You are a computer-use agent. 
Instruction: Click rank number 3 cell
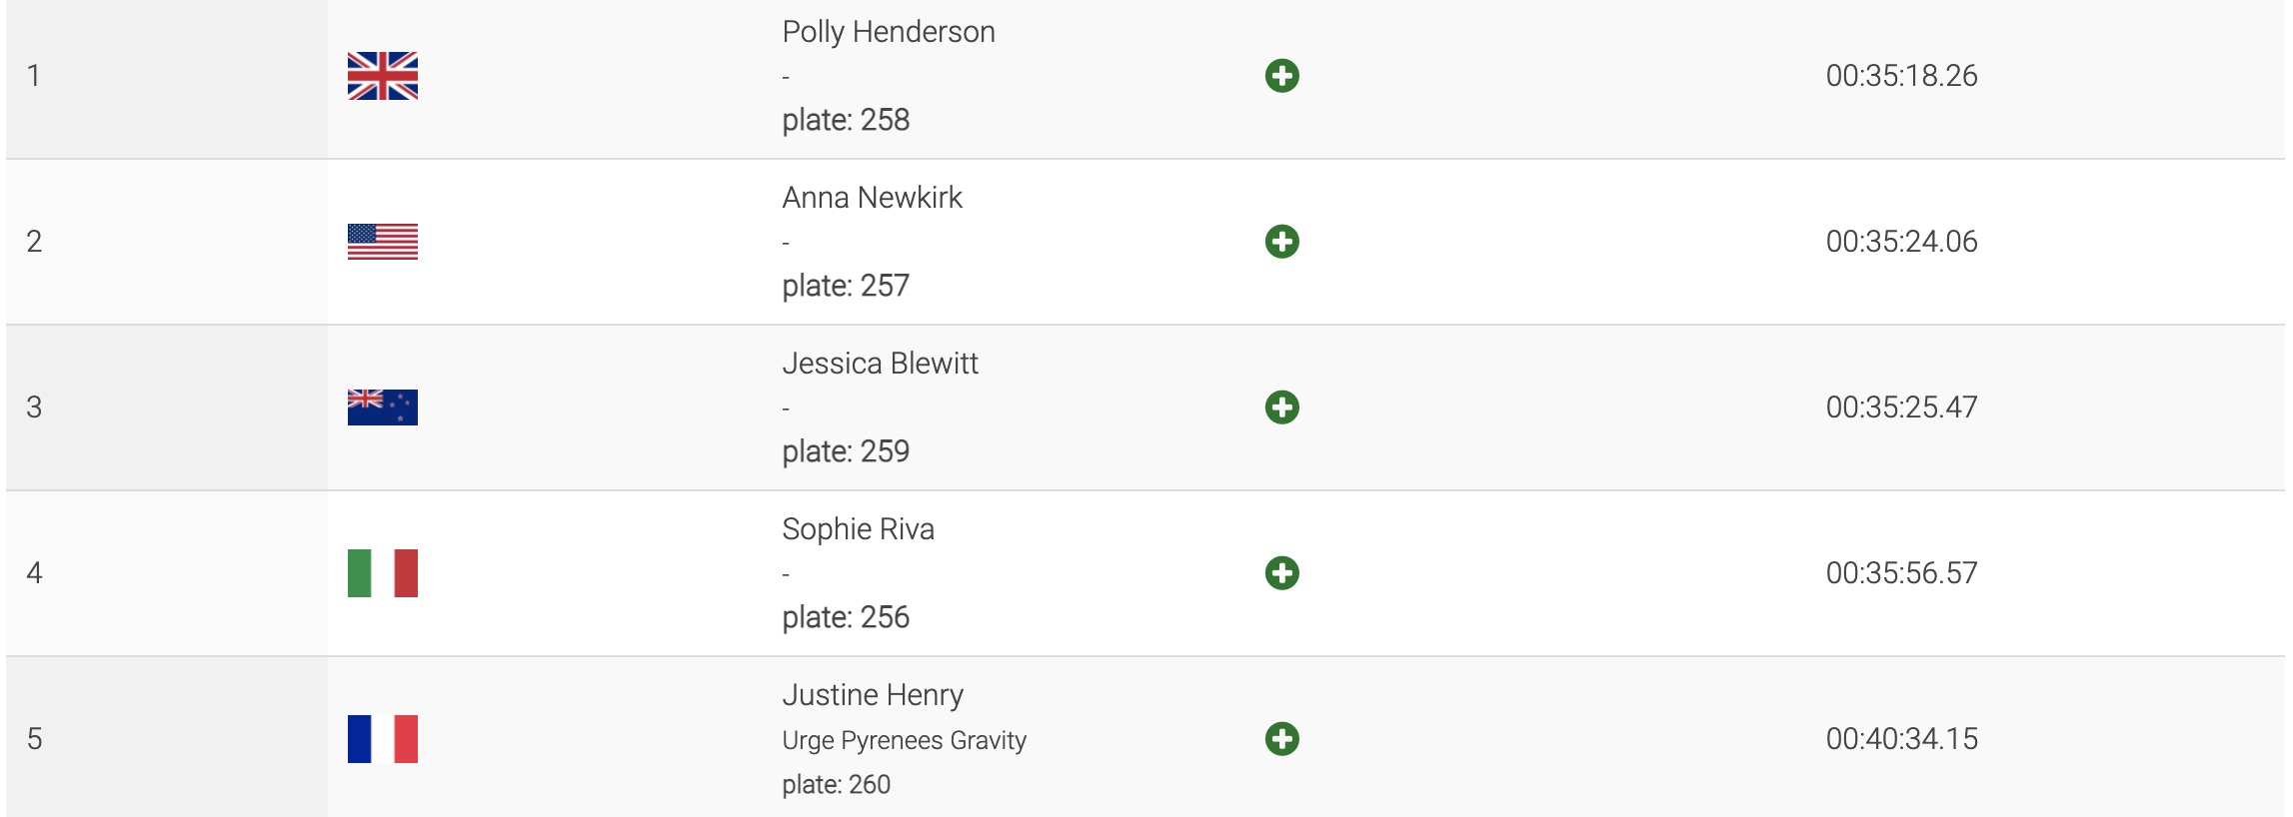pos(34,408)
